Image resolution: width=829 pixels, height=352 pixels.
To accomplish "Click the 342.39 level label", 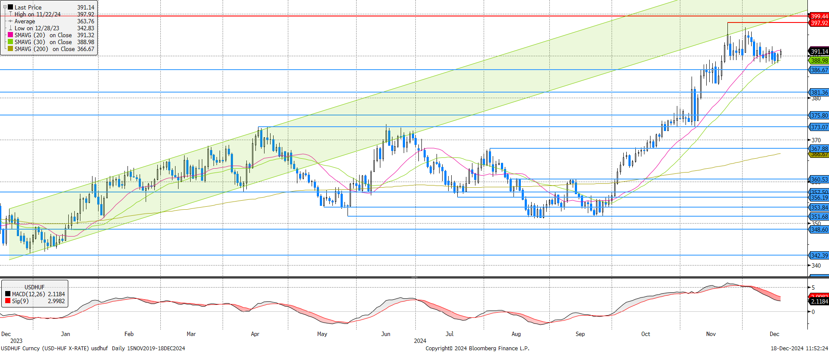I will (819, 256).
